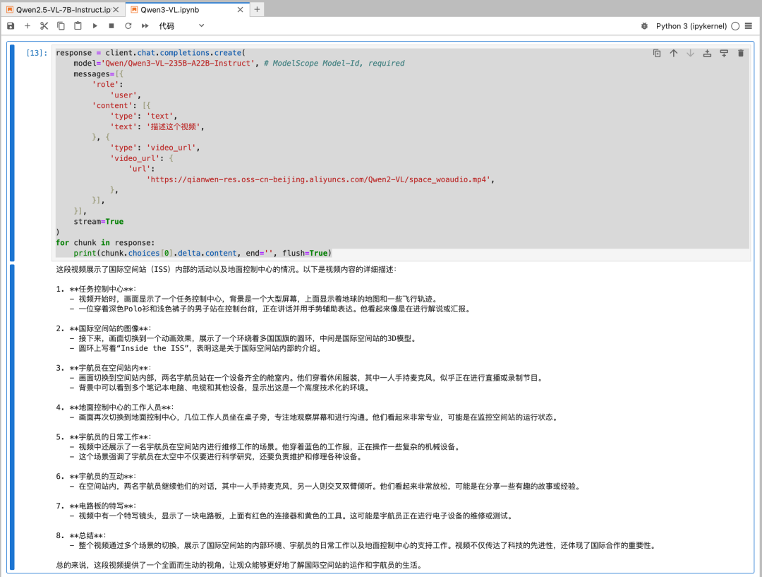Image resolution: width=762 pixels, height=577 pixels.
Task: Click the first output line about 国际空间站（ISS）
Action: [x=226, y=270]
